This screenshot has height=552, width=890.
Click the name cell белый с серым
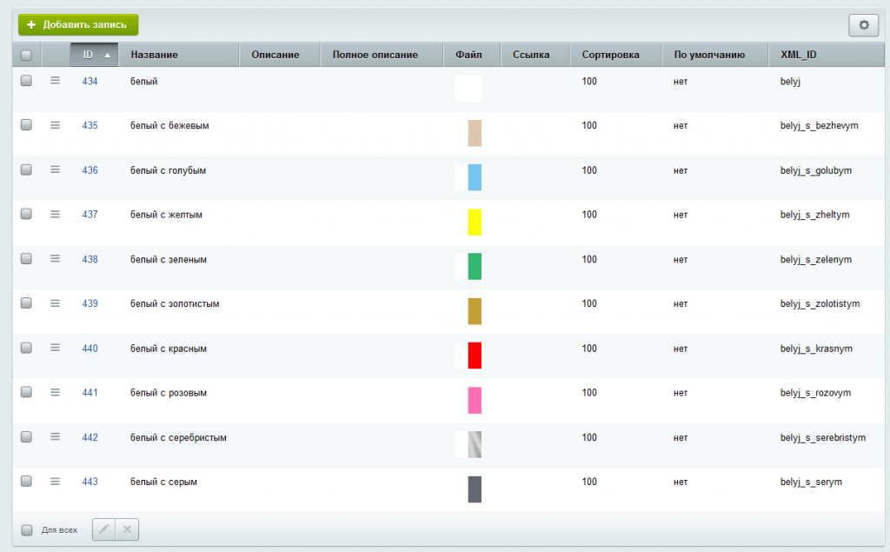[x=163, y=482]
